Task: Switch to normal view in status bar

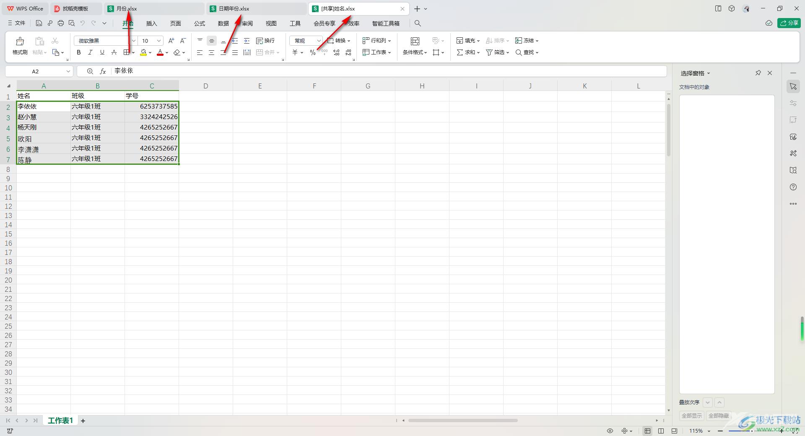Action: pyautogui.click(x=648, y=431)
